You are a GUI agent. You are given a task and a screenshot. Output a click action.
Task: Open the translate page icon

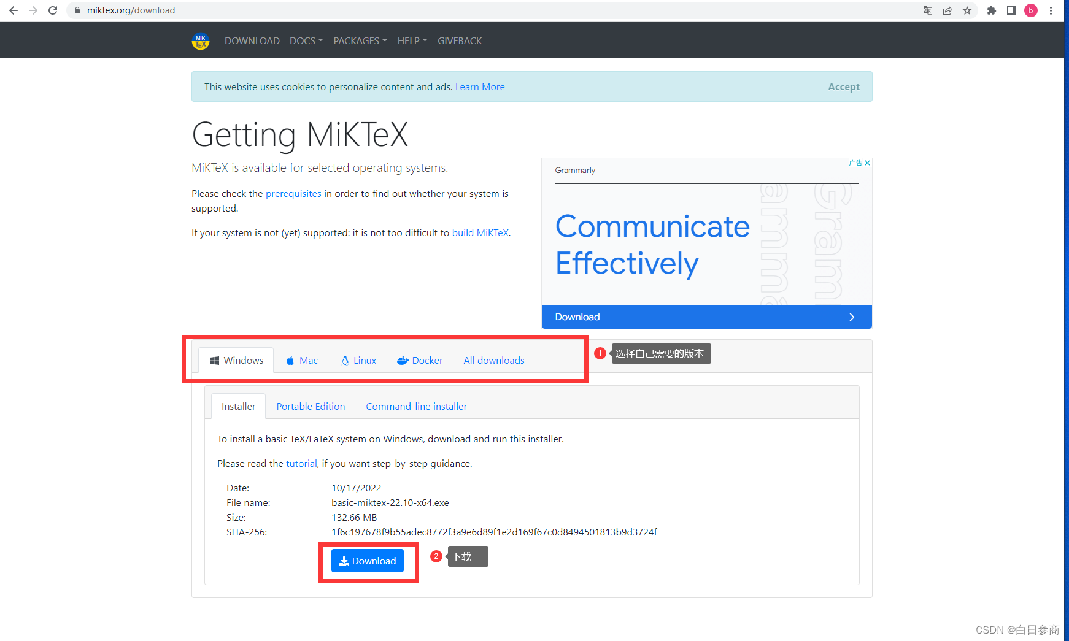[928, 10]
